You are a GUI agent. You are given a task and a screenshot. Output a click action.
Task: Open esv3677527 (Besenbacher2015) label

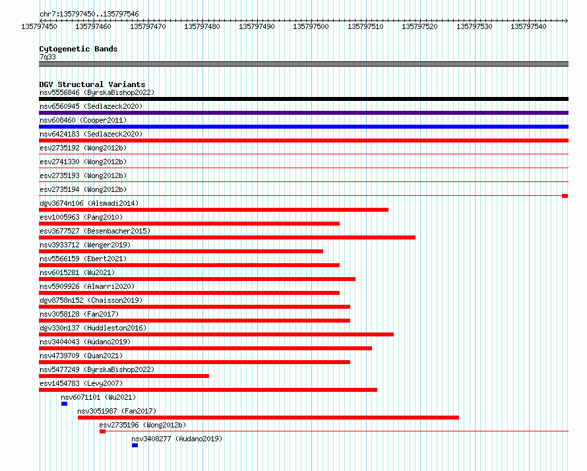(95, 231)
